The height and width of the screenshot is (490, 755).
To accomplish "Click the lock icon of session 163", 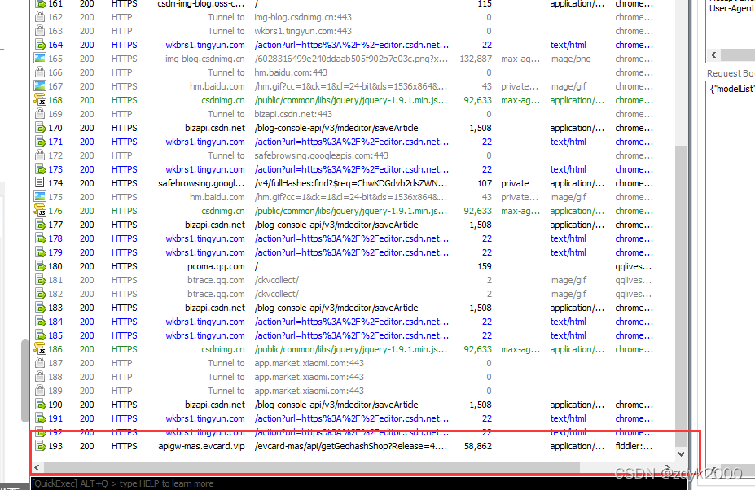I will (40, 31).
